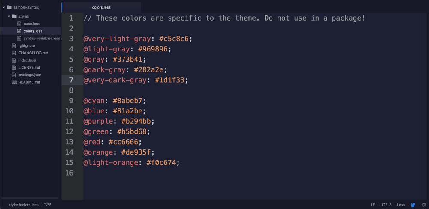Click the 7:25 cursor position indicator
Image resolution: width=429 pixels, height=209 pixels.
tap(48, 205)
